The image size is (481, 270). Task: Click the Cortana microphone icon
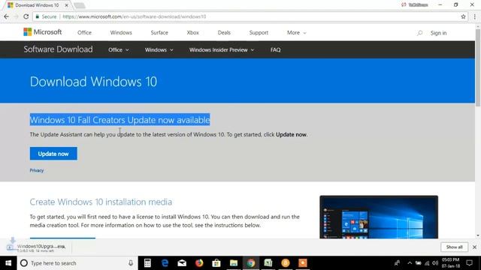(x=131, y=263)
